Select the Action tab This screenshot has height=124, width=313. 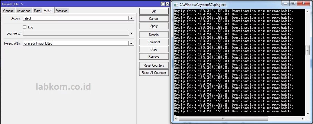(x=48, y=10)
